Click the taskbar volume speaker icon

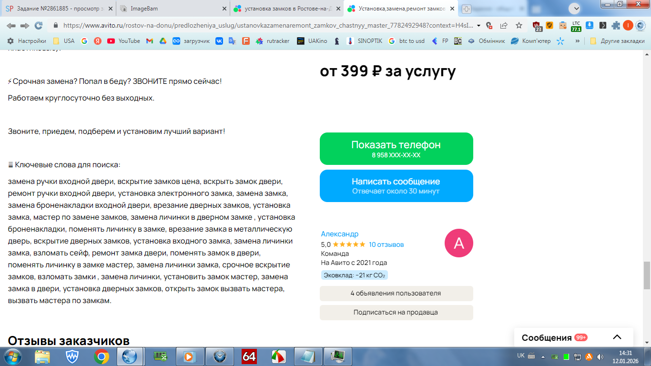coord(599,356)
